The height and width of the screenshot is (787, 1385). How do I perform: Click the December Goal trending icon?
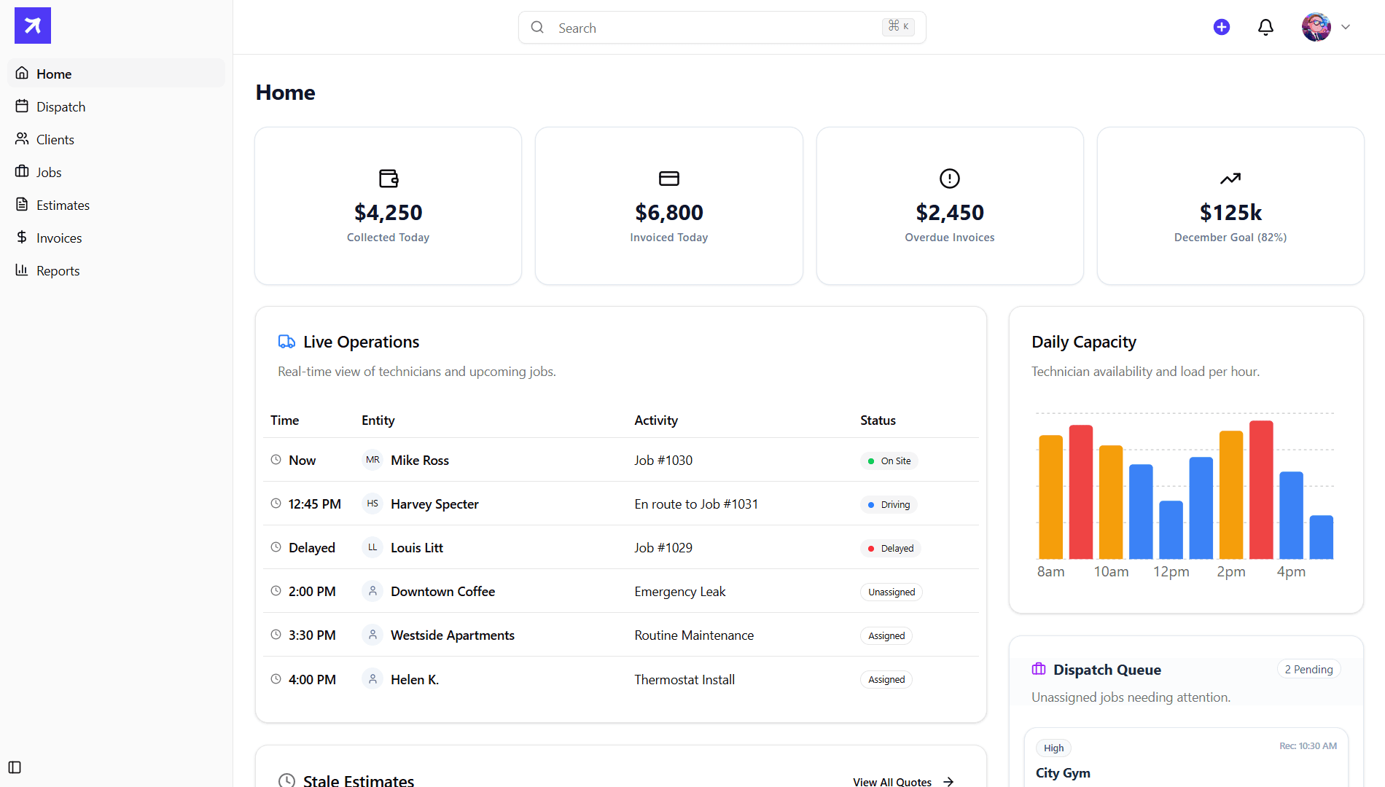coord(1230,179)
